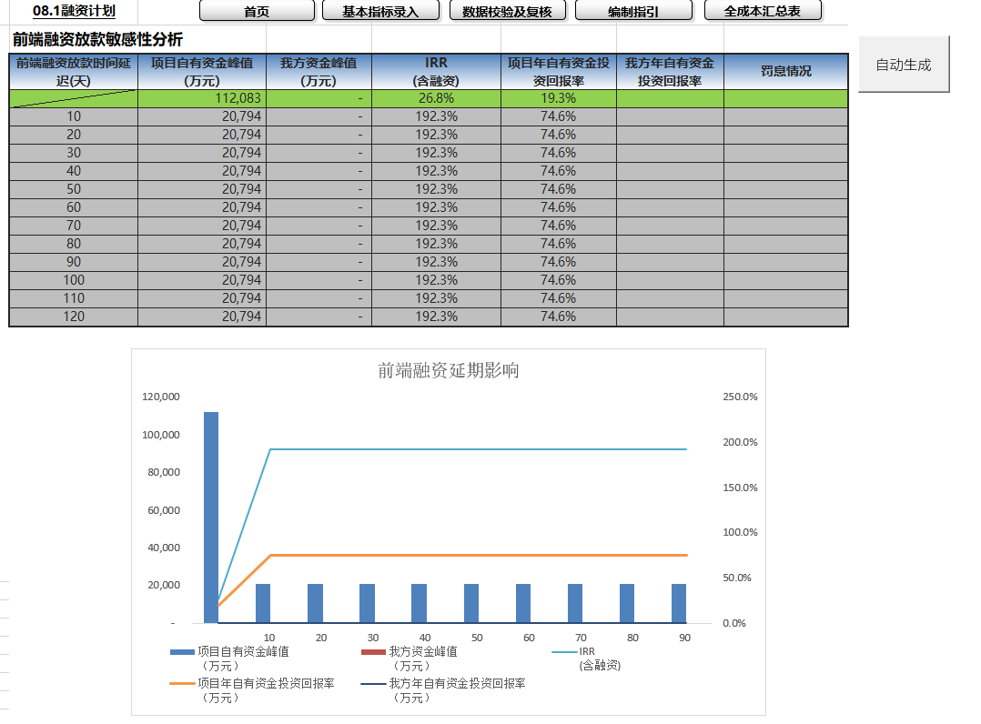Select the cell showing 112,083
Viewport: 981px width, 724px height.
pos(202,98)
